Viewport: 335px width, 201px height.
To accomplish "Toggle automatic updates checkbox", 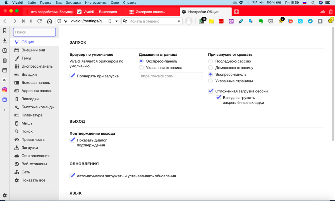I will point(72,176).
